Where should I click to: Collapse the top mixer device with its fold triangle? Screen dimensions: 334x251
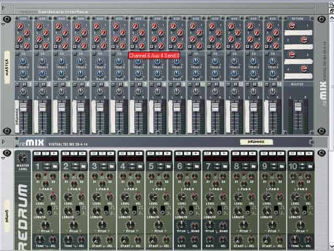3,25
